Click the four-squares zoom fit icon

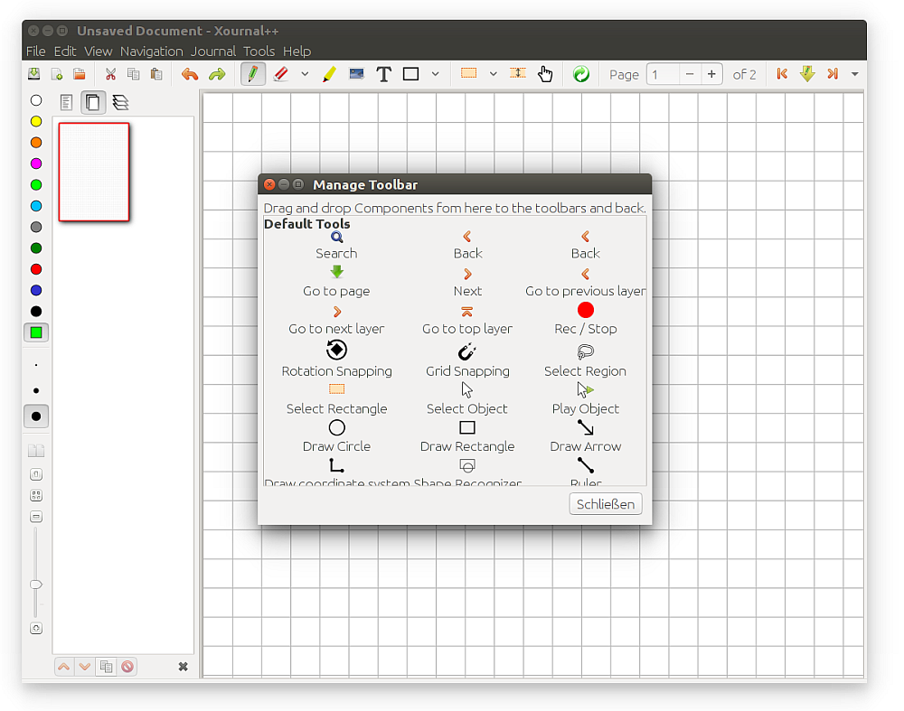[36, 495]
